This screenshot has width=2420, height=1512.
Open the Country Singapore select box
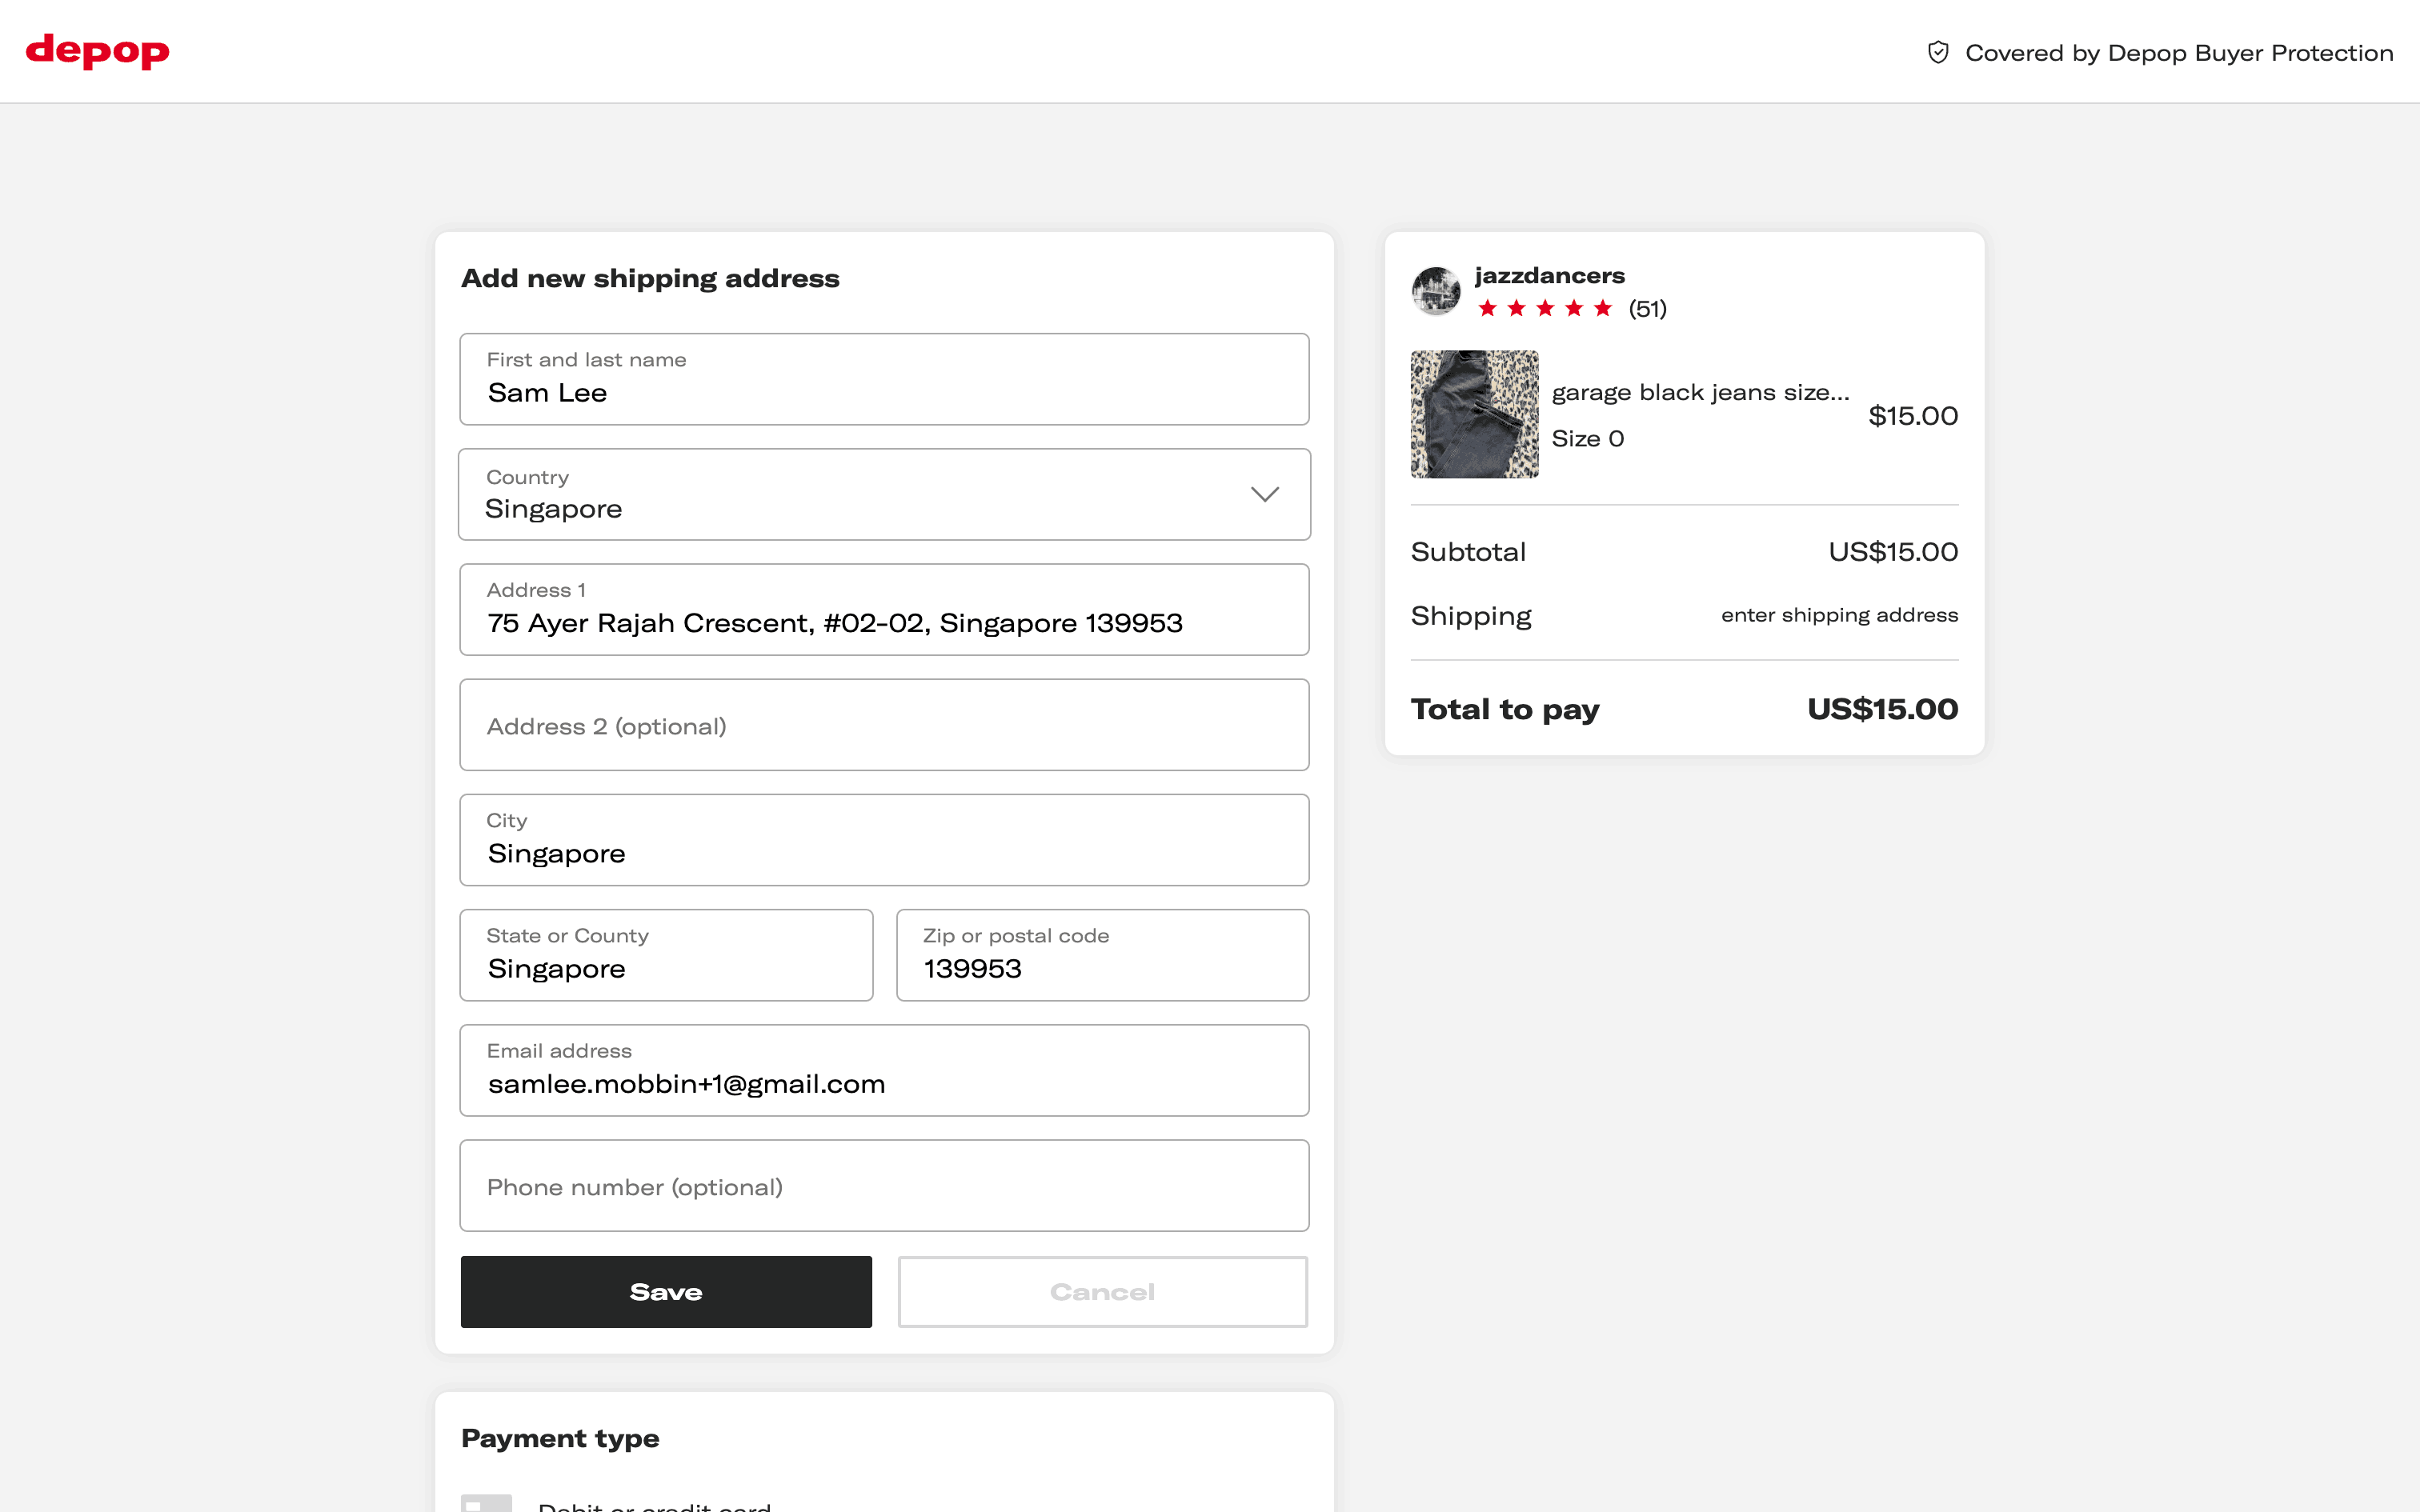pos(860,495)
